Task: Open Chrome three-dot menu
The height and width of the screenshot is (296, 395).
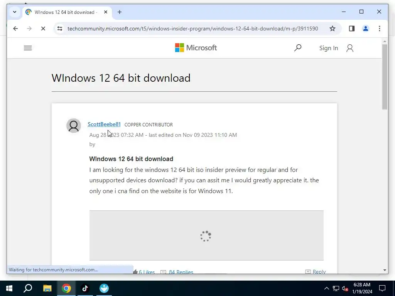Action: (380, 29)
